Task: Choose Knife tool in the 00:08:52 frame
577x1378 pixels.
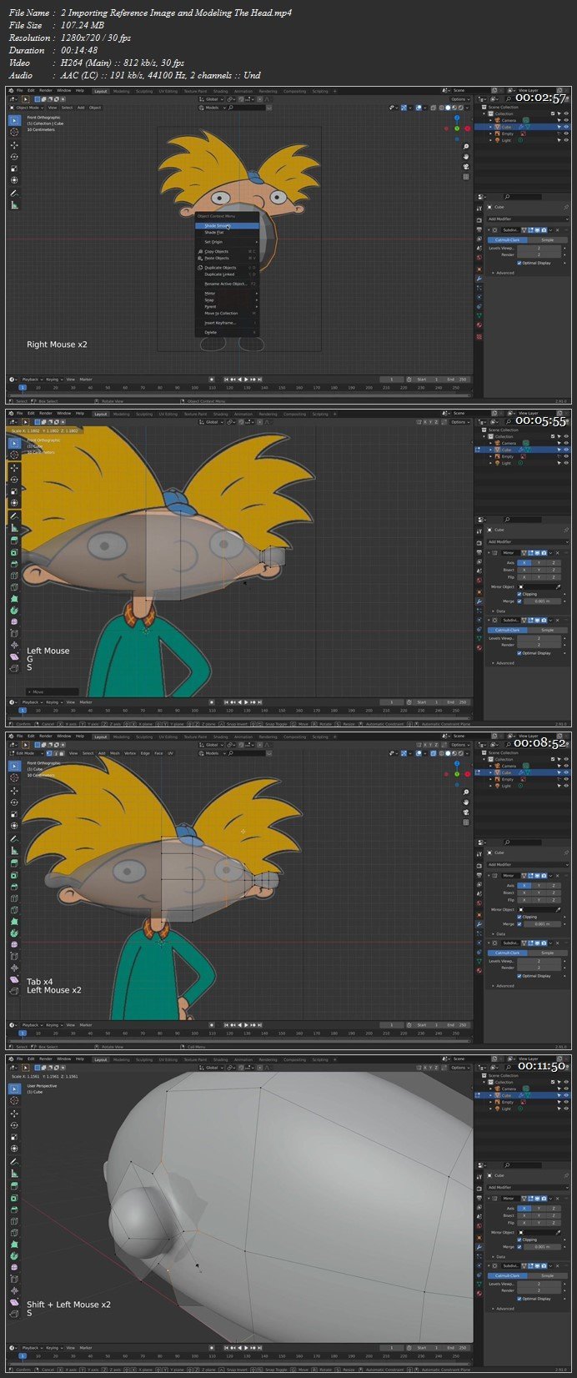Action: [x=14, y=912]
